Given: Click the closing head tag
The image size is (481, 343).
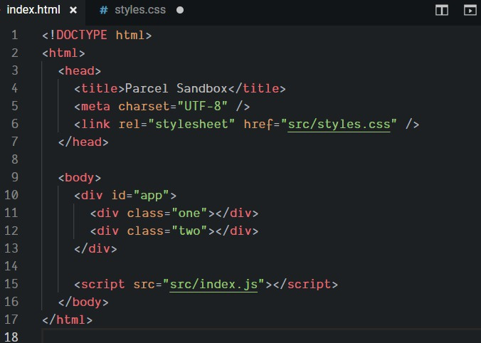Looking at the screenshot, I should 83,142.
